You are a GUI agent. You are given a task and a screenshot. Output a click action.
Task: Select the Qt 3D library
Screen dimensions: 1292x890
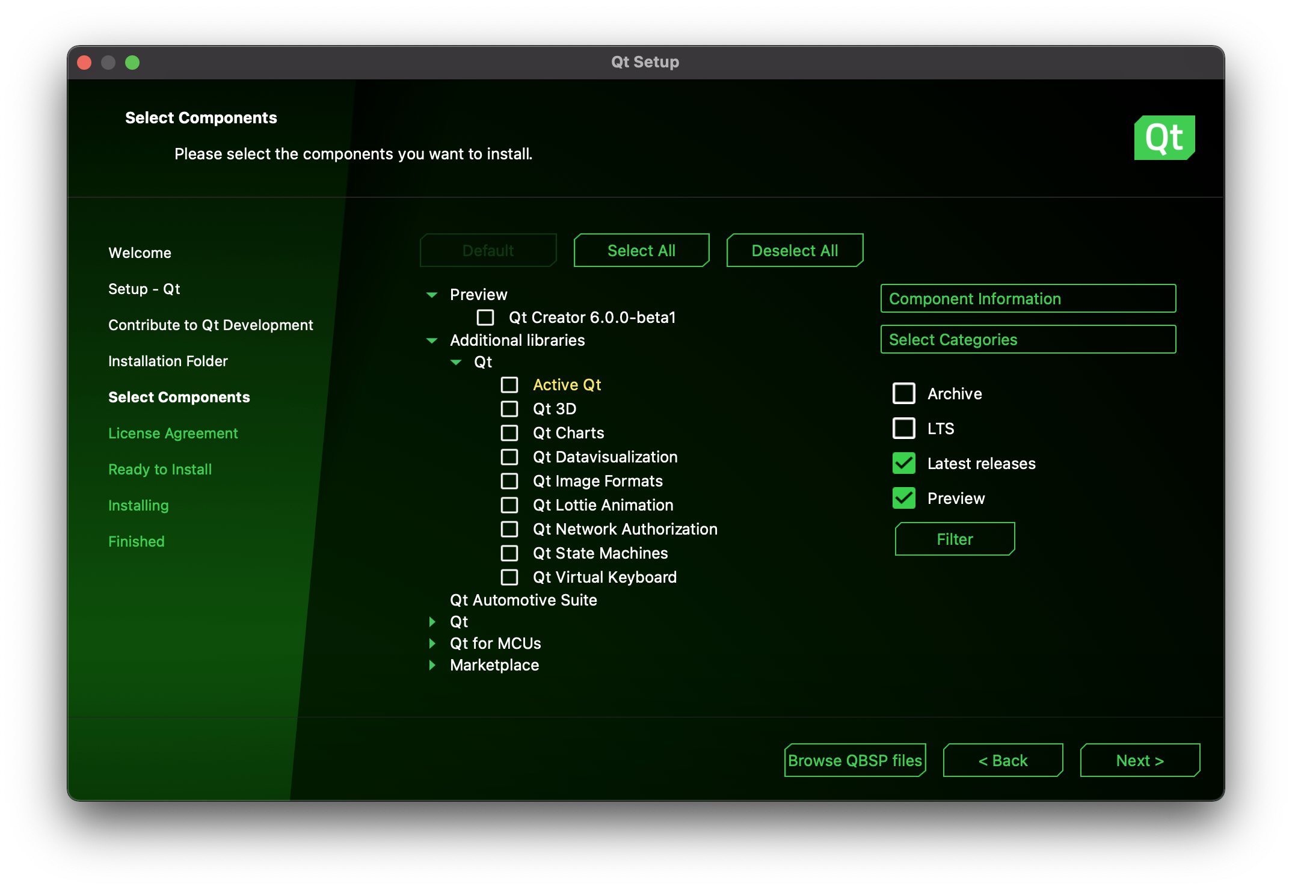click(510, 409)
